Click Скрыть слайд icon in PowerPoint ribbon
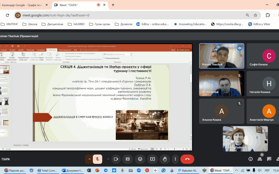The image size is (279, 174). pos(41,56)
